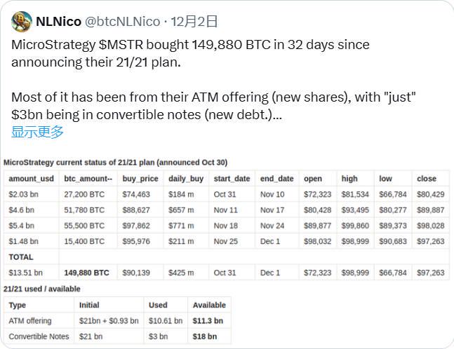The height and width of the screenshot is (349, 454).
Task: Click the 149,880 BTC total cell
Action: coord(86,273)
